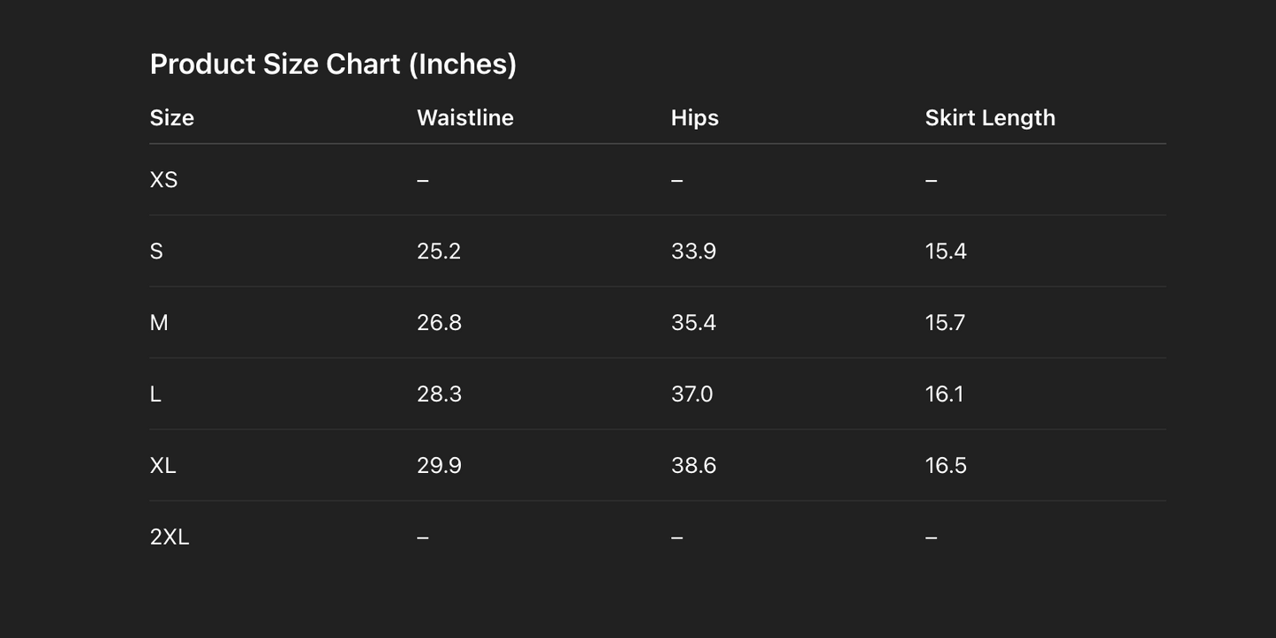Select the L size row label
This screenshot has width=1276, height=638.
tap(156, 394)
